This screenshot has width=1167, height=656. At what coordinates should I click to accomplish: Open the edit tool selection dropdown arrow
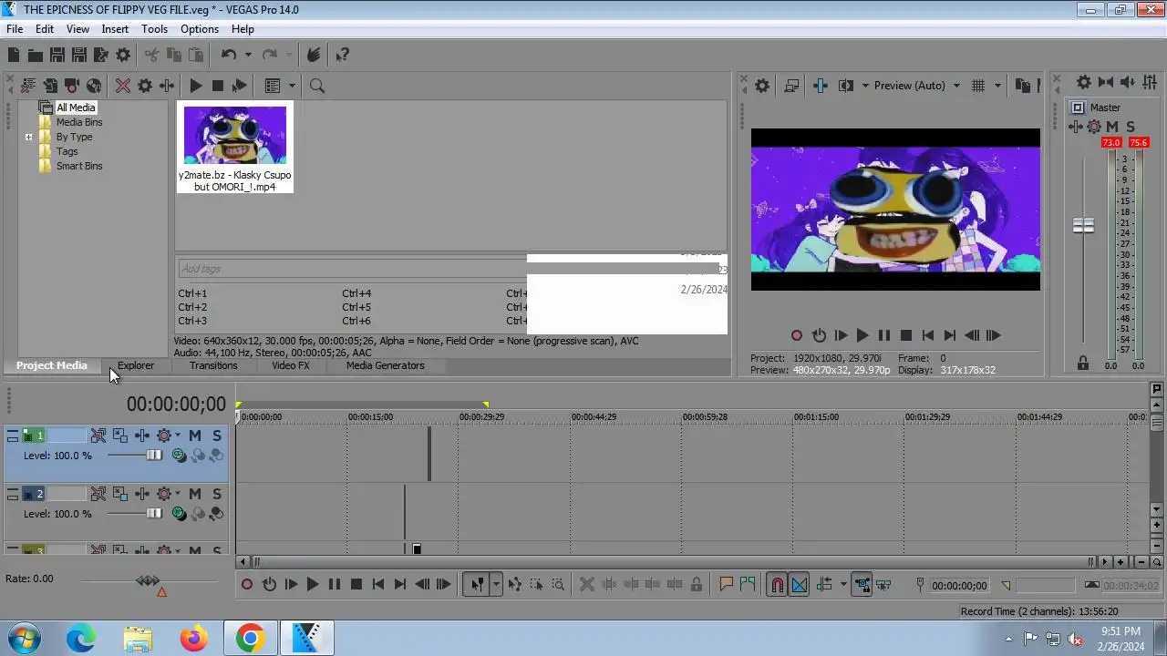(x=496, y=585)
